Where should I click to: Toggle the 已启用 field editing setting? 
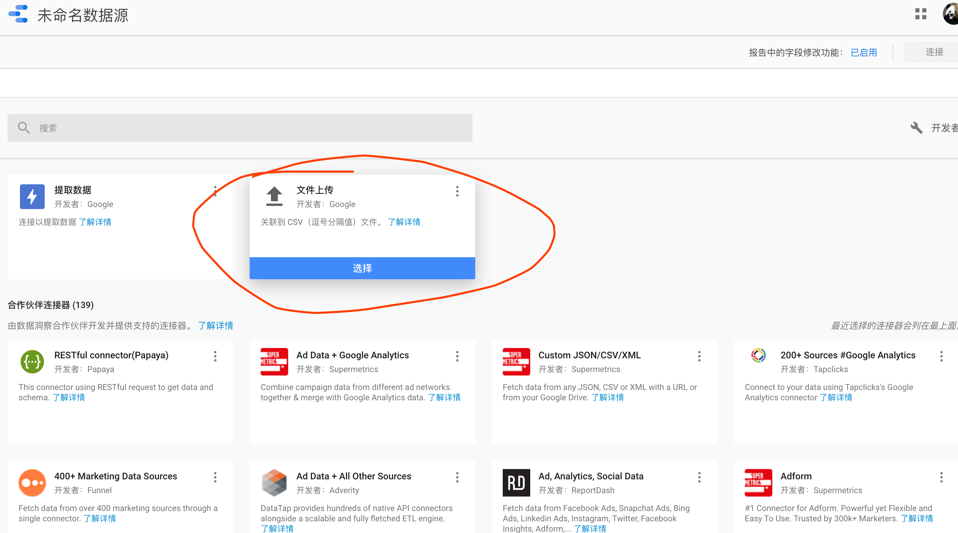tap(864, 52)
